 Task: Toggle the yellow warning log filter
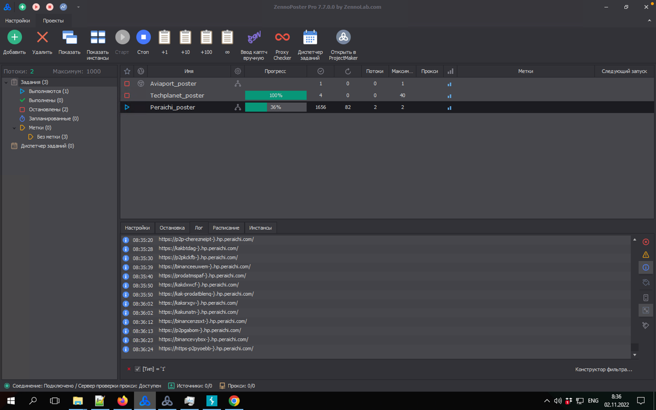click(x=646, y=255)
